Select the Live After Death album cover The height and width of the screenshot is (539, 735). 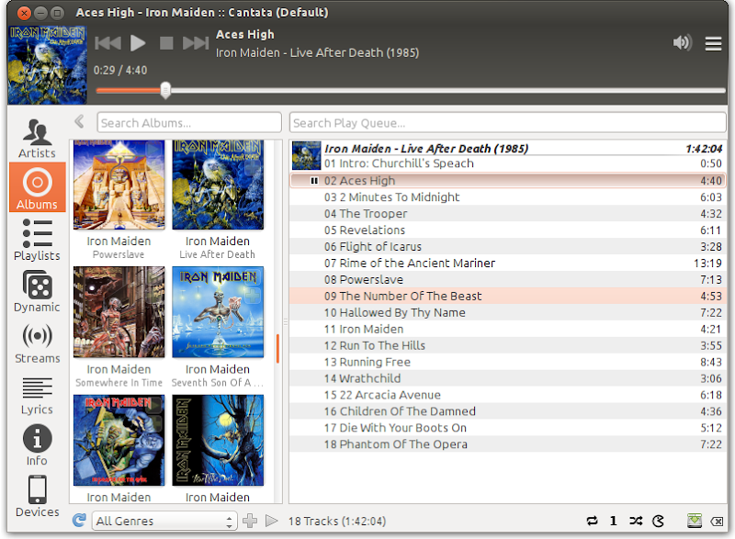(218, 185)
